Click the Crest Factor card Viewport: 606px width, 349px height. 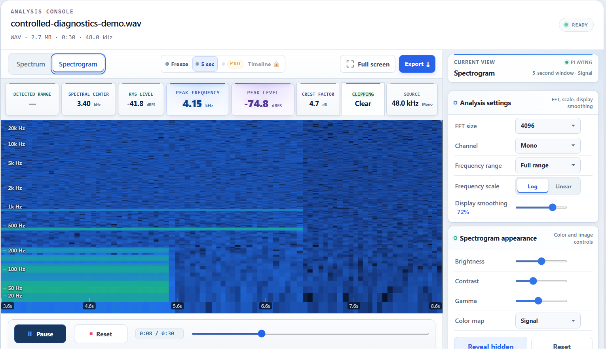(318, 99)
